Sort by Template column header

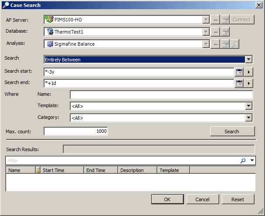coord(173,170)
